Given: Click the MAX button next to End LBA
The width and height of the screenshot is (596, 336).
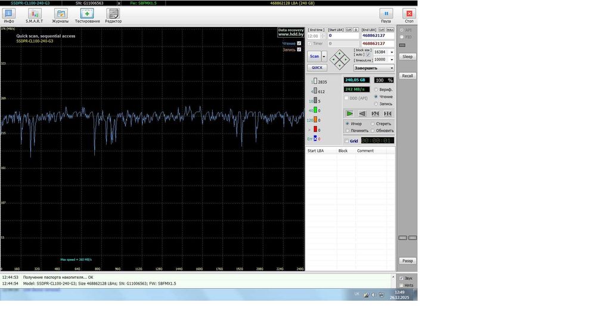Looking at the screenshot, I should tap(390, 30).
